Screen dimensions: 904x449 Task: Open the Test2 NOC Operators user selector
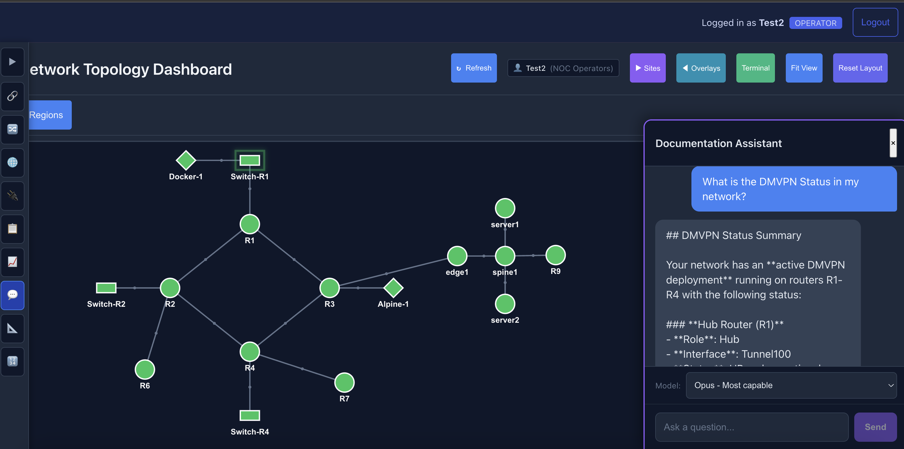563,68
